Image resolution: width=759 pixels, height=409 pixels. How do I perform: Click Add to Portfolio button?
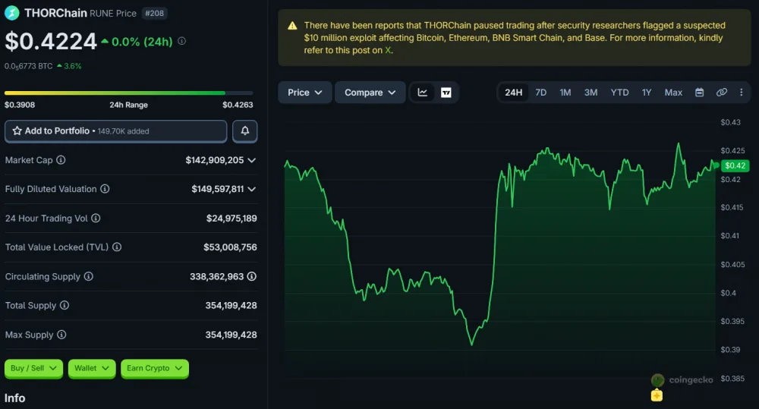(x=115, y=131)
